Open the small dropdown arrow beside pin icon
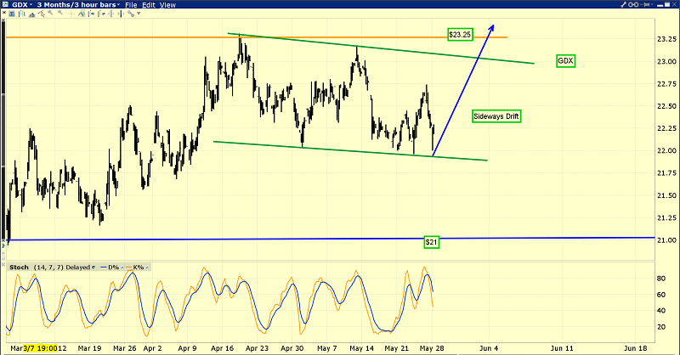 tap(652, 4)
